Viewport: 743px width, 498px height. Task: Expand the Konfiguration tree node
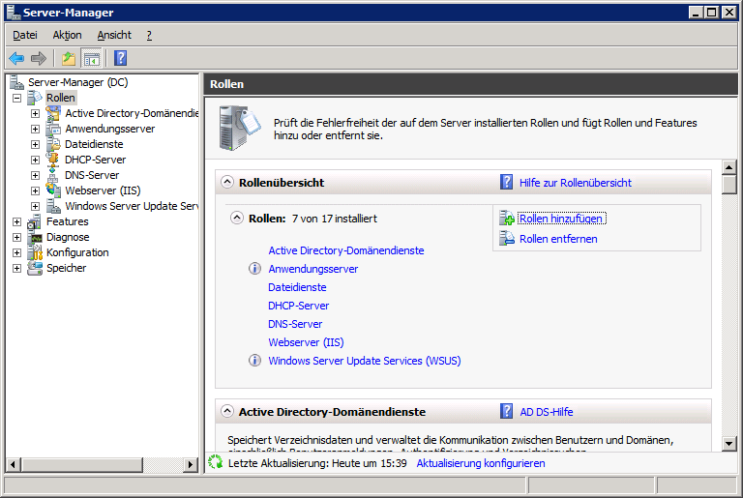point(17,253)
